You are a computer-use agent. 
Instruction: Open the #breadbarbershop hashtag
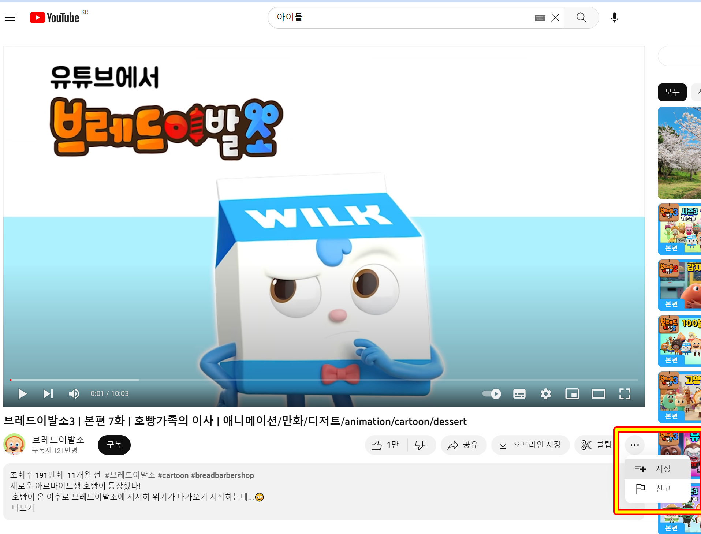[x=223, y=475]
